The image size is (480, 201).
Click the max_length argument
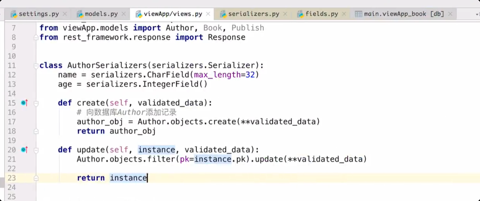[x=217, y=75]
